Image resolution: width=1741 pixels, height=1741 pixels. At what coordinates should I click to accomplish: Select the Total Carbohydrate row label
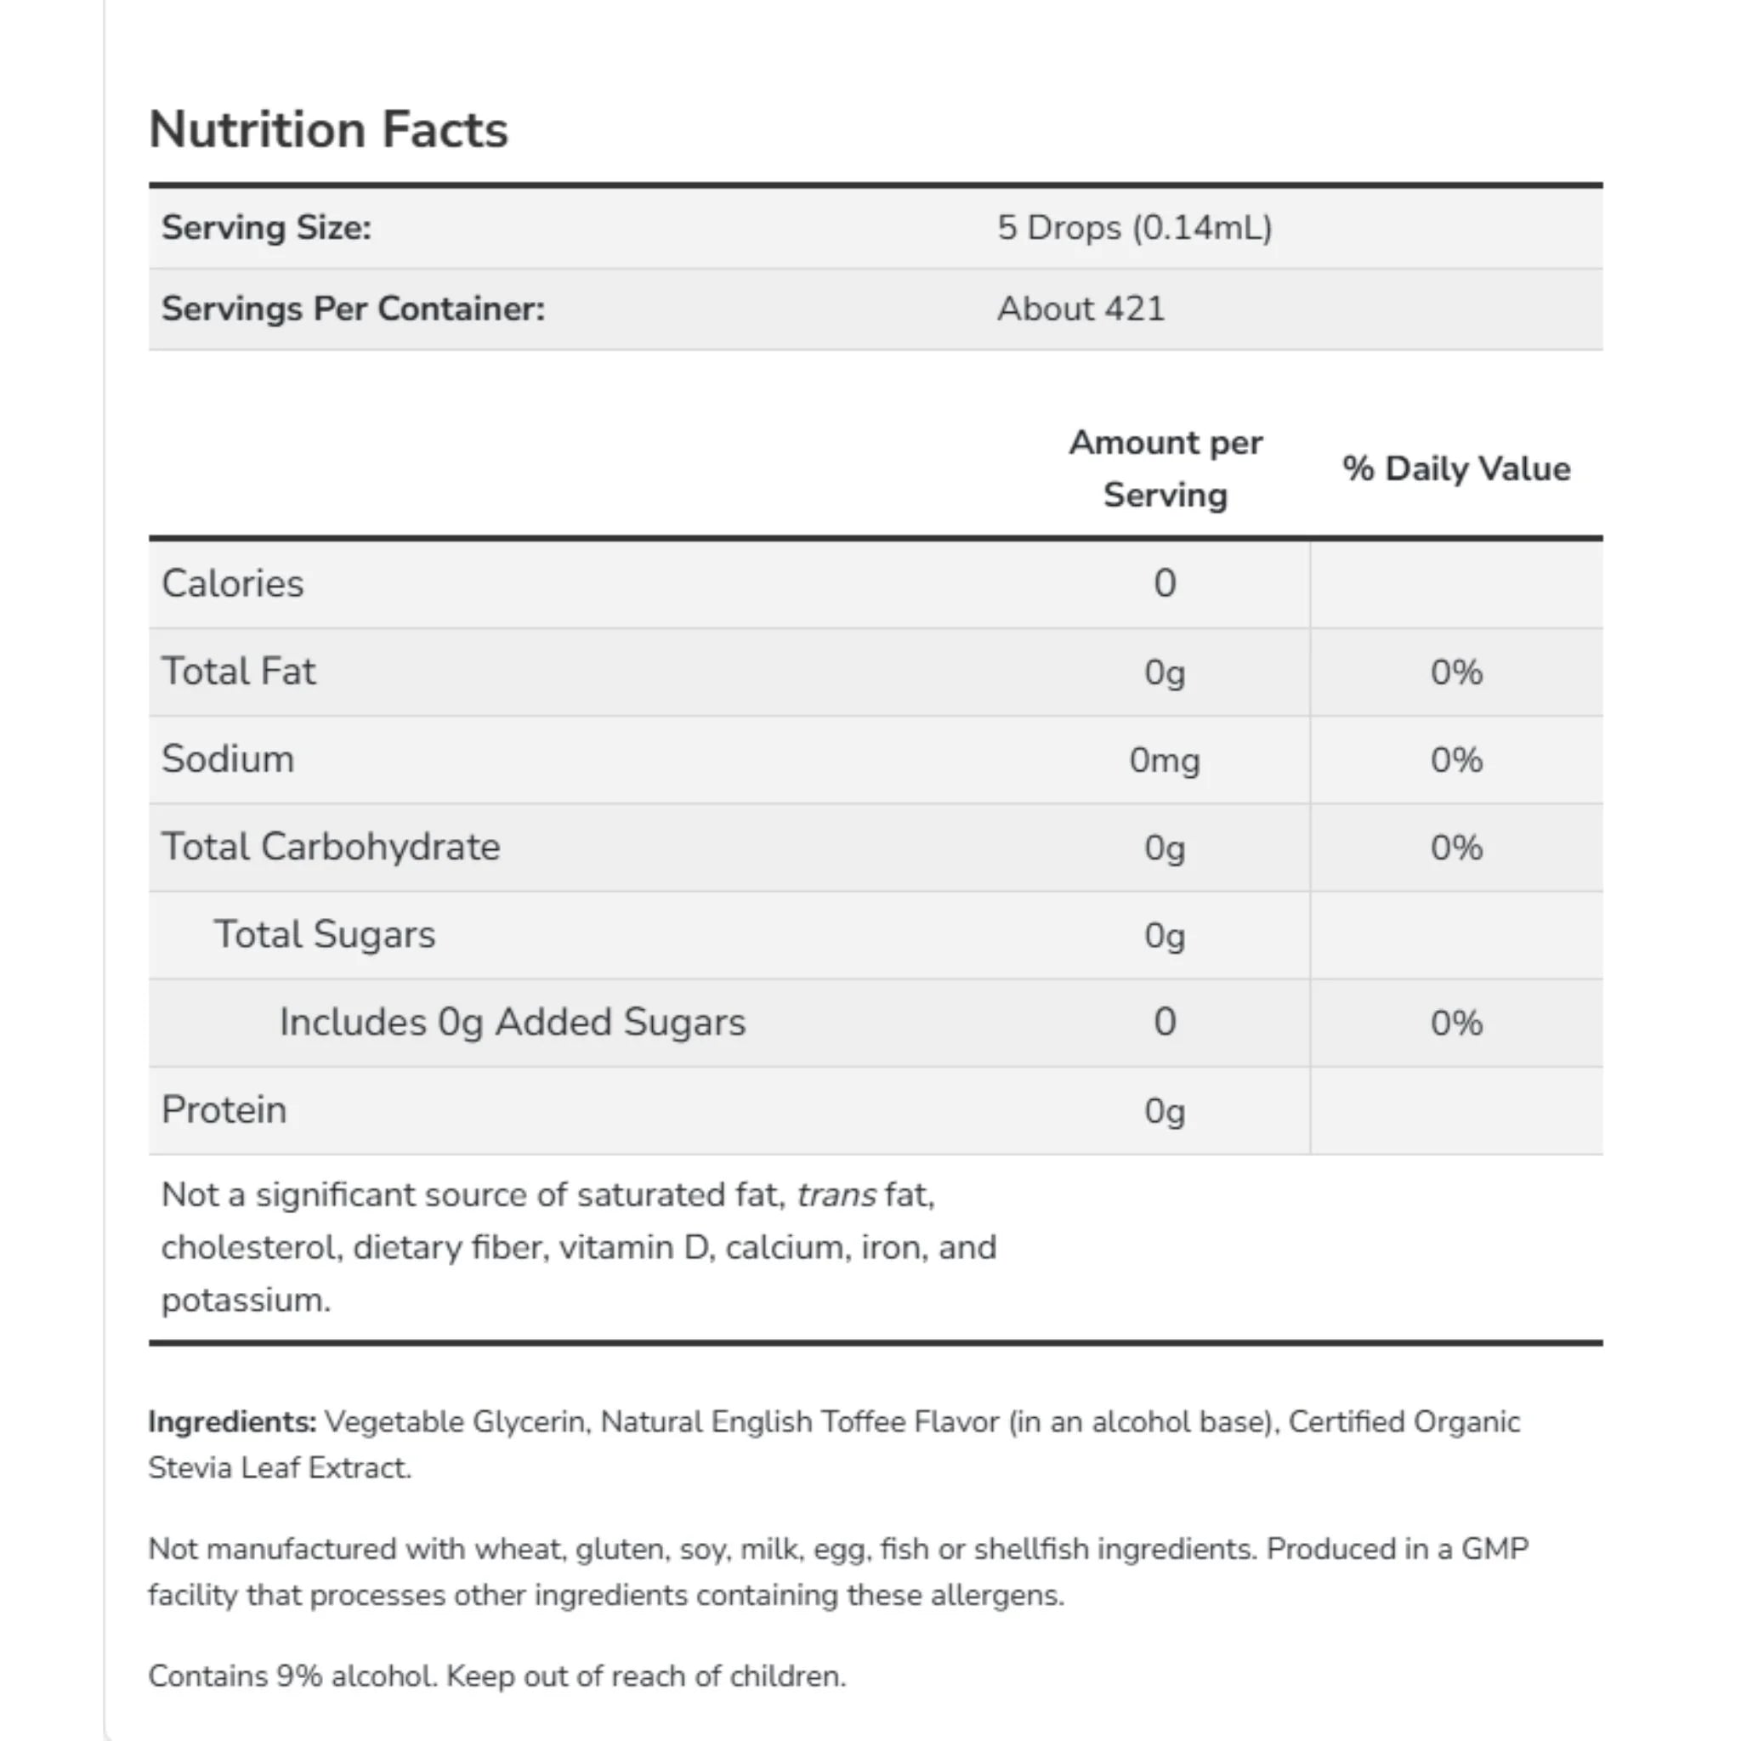[331, 847]
